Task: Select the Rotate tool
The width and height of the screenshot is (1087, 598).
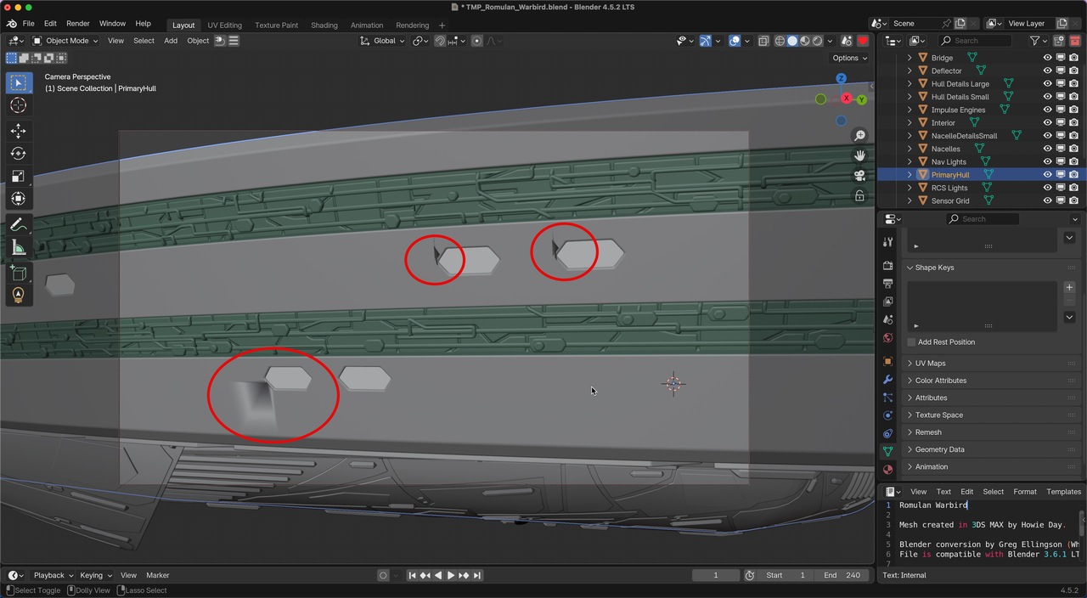Action: click(18, 154)
